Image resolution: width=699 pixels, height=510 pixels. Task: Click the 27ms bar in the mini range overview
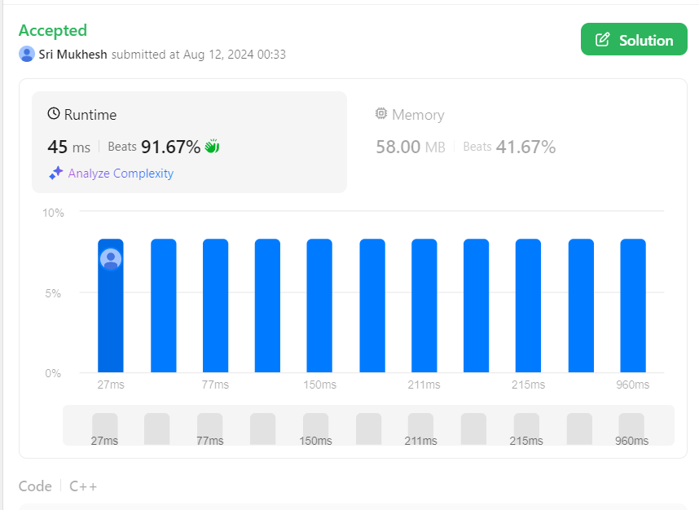[x=104, y=428]
